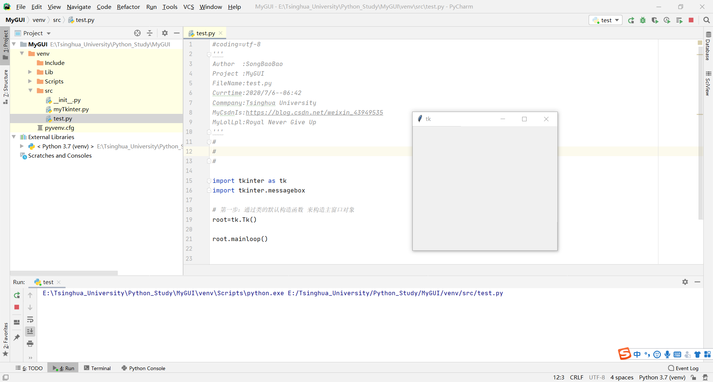The width and height of the screenshot is (713, 382).
Task: Debug the test configuration with the bug icon
Action: (x=643, y=20)
